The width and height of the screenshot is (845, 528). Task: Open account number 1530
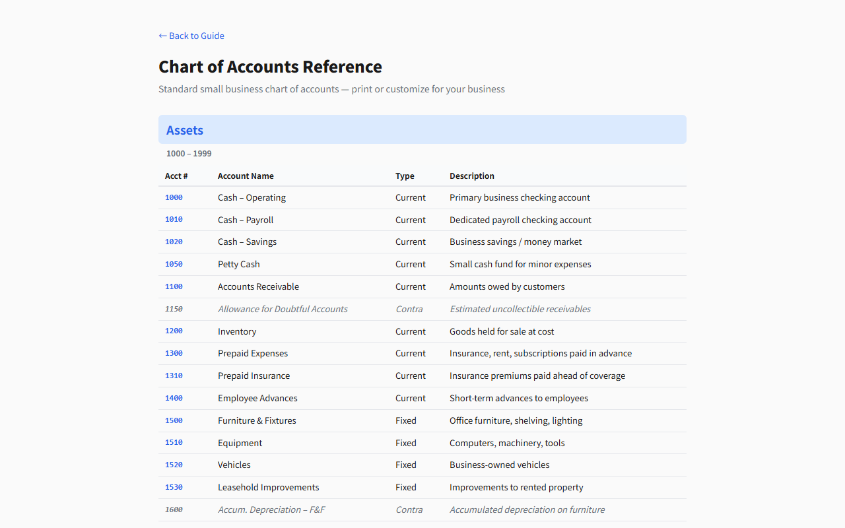click(x=174, y=487)
